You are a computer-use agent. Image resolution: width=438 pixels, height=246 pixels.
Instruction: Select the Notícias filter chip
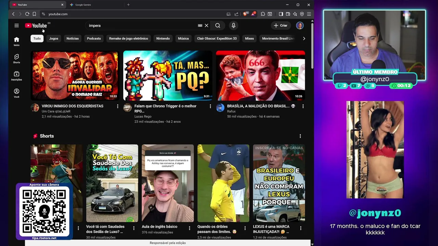click(73, 39)
